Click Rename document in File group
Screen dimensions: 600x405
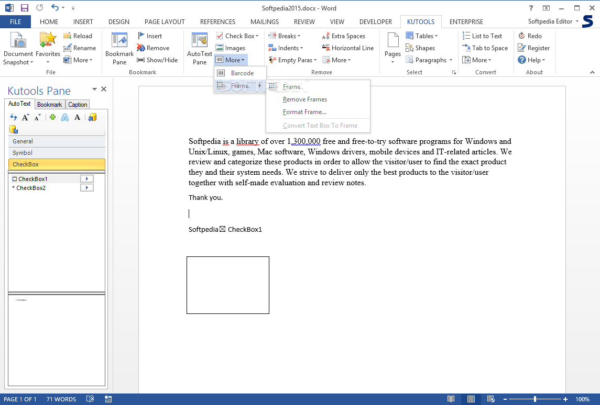(x=80, y=48)
